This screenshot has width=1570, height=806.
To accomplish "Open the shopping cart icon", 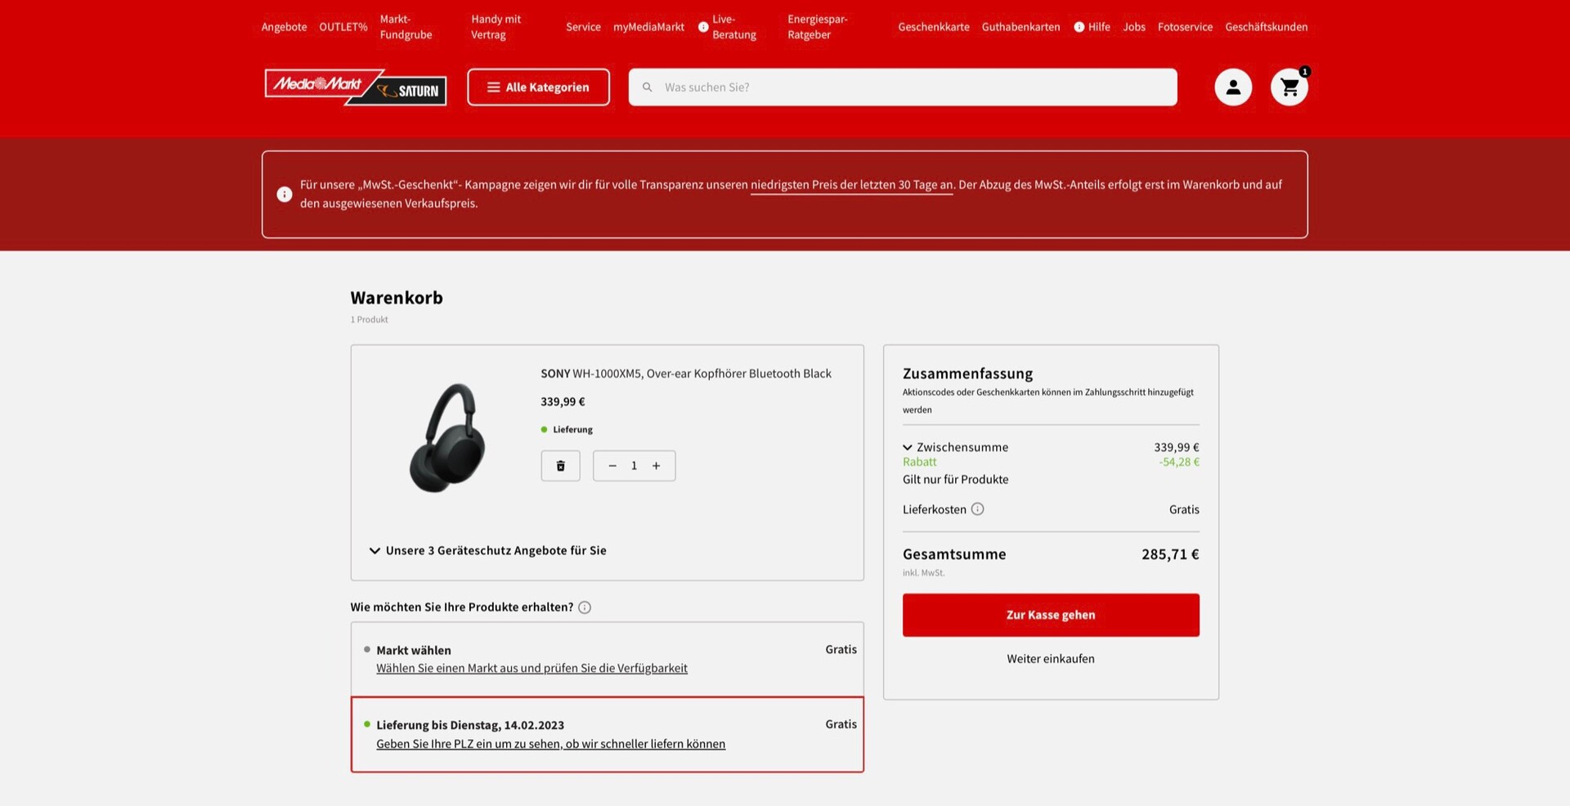I will tap(1290, 87).
